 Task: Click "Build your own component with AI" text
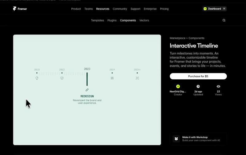click(201, 140)
